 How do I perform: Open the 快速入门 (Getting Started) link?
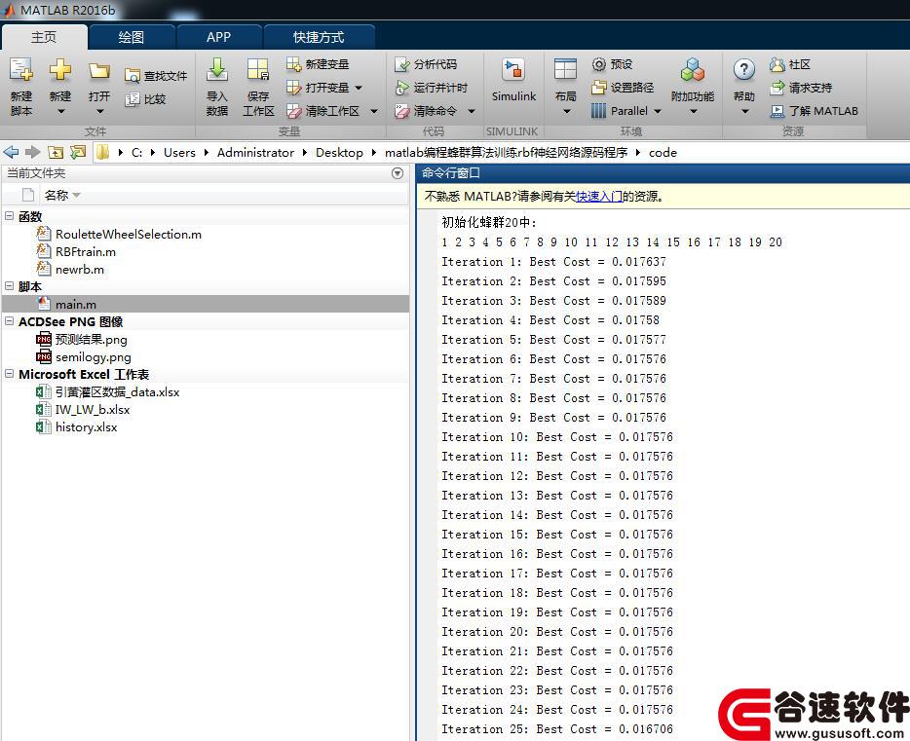pyautogui.click(x=599, y=197)
